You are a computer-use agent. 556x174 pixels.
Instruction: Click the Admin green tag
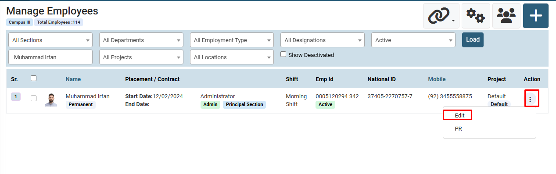pyautogui.click(x=211, y=104)
